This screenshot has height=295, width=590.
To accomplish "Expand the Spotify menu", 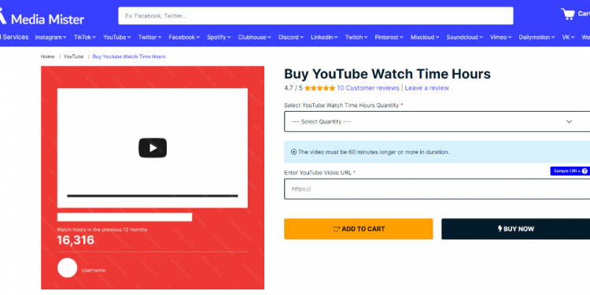I will pyautogui.click(x=219, y=37).
